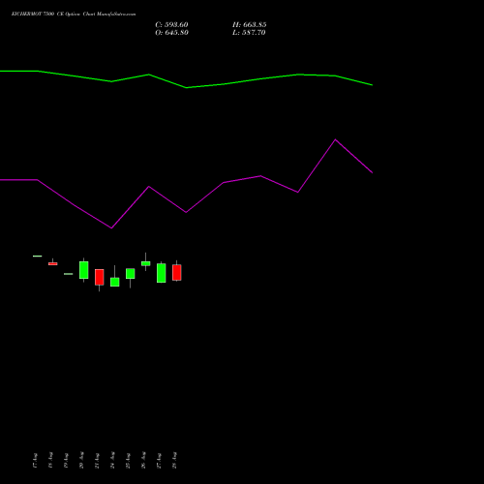Click the lowest dip of the green line

186,87
